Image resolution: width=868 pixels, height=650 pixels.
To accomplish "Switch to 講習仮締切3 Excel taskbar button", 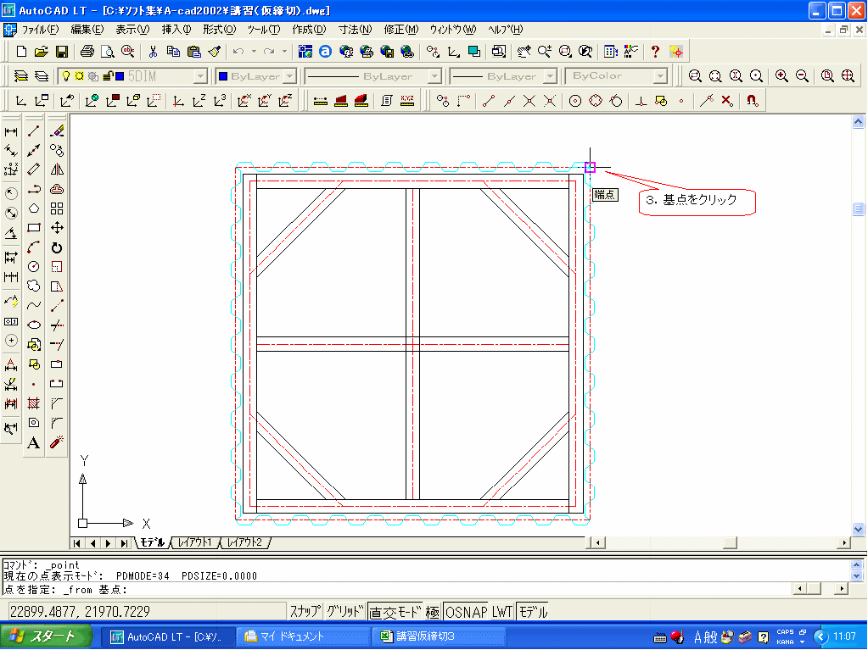I will 439,636.
